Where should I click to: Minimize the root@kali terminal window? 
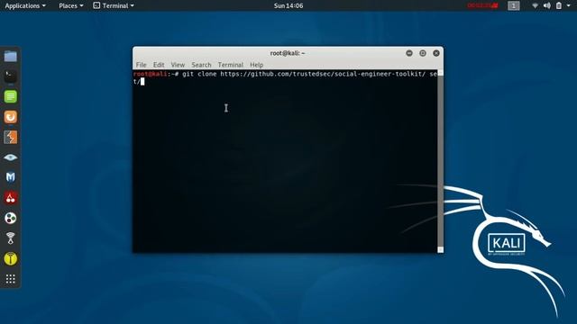(409, 53)
